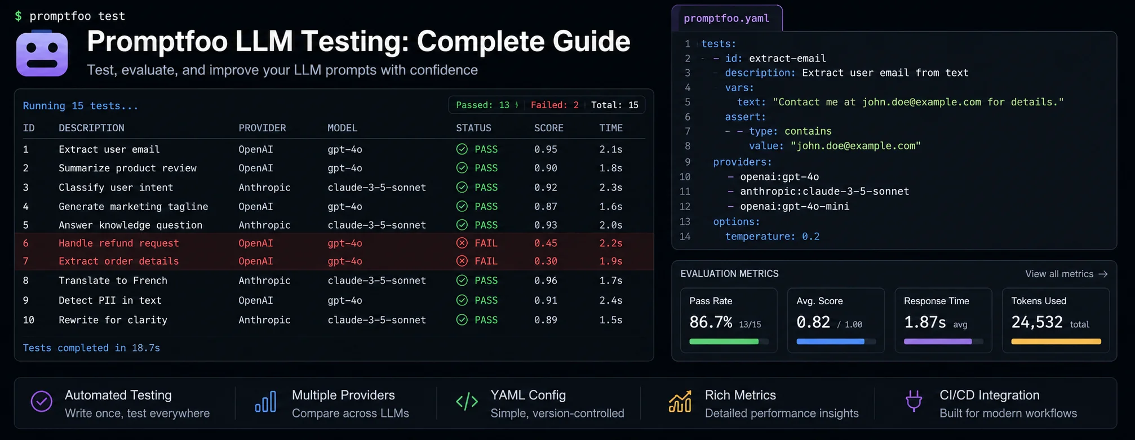Click the PASS check icon for Summarize product review
The height and width of the screenshot is (440, 1135).
(462, 168)
